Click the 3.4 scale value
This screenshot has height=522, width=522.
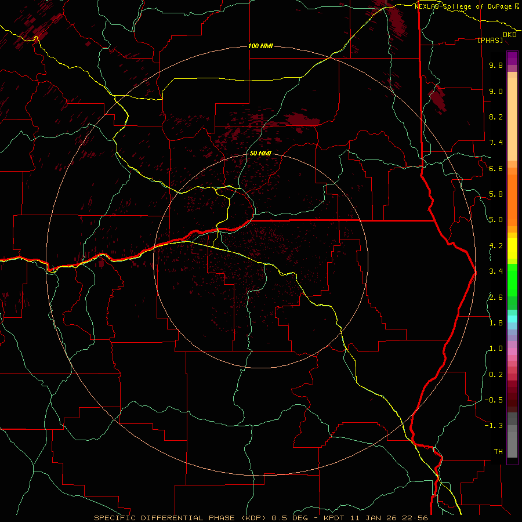pyautogui.click(x=496, y=271)
